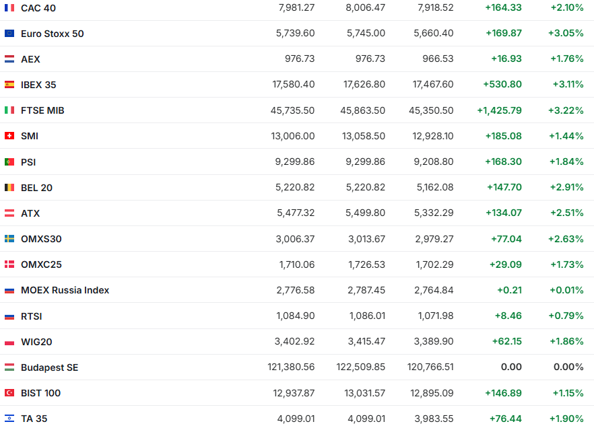
Task: Open the CAC 40 index link
Action: (x=38, y=8)
